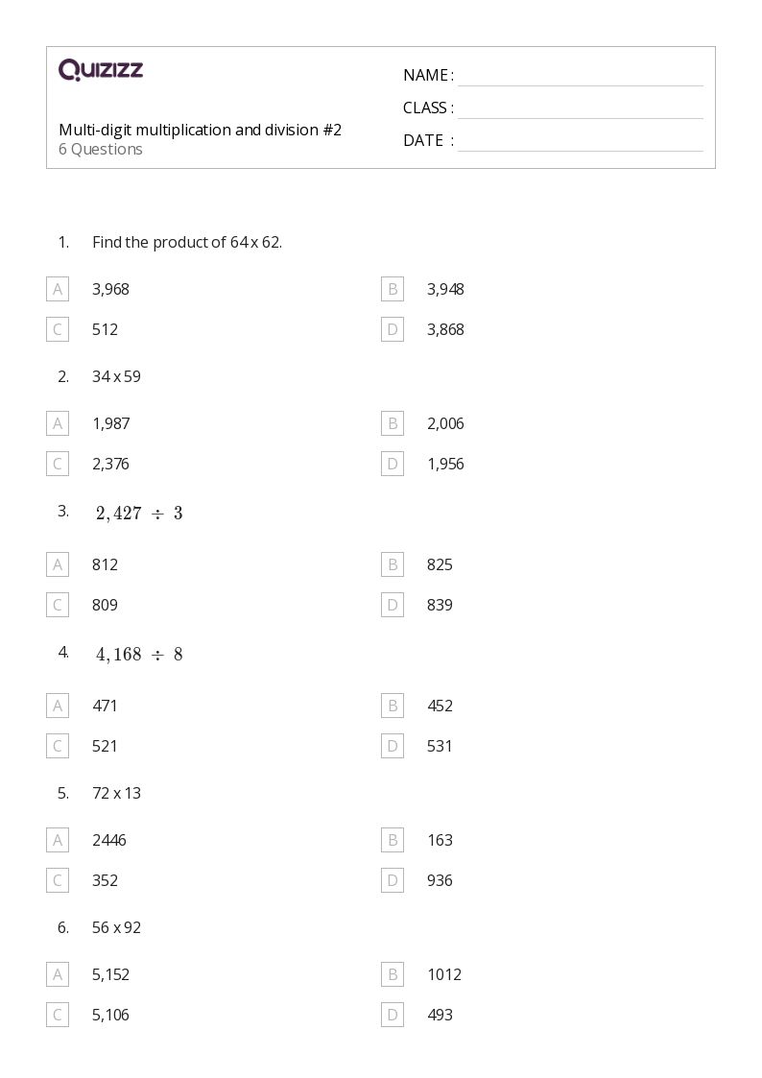Check option A 812 in question 3

(x=58, y=564)
